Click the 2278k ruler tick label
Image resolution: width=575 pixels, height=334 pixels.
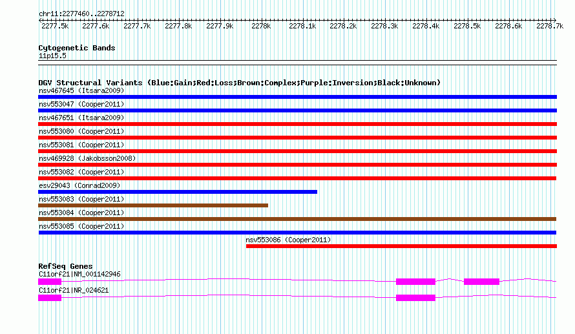[261, 26]
